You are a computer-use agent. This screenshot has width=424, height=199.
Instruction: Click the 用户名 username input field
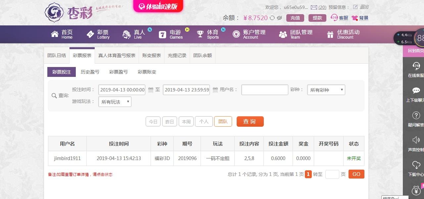pyautogui.click(x=264, y=90)
